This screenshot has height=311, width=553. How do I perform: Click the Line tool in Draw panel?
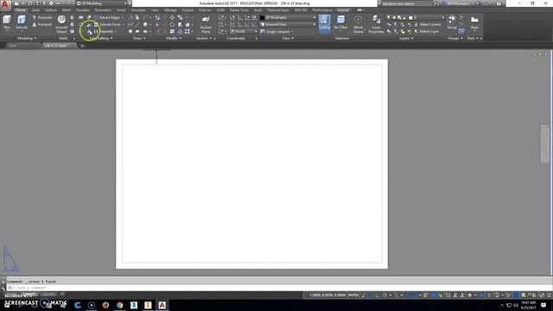point(137,24)
